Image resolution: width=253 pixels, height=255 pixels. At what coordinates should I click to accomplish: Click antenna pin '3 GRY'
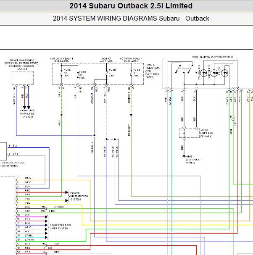[13, 154]
